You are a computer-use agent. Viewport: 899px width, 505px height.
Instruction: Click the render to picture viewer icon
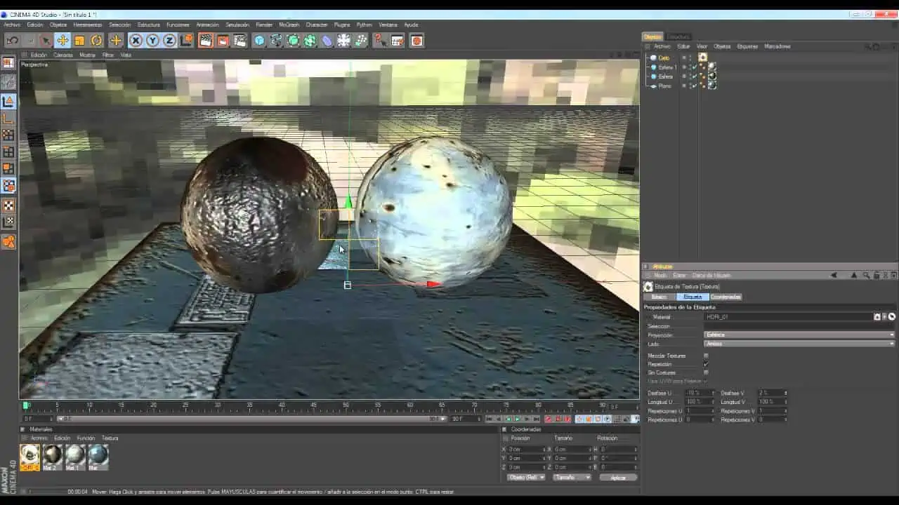(x=223, y=41)
